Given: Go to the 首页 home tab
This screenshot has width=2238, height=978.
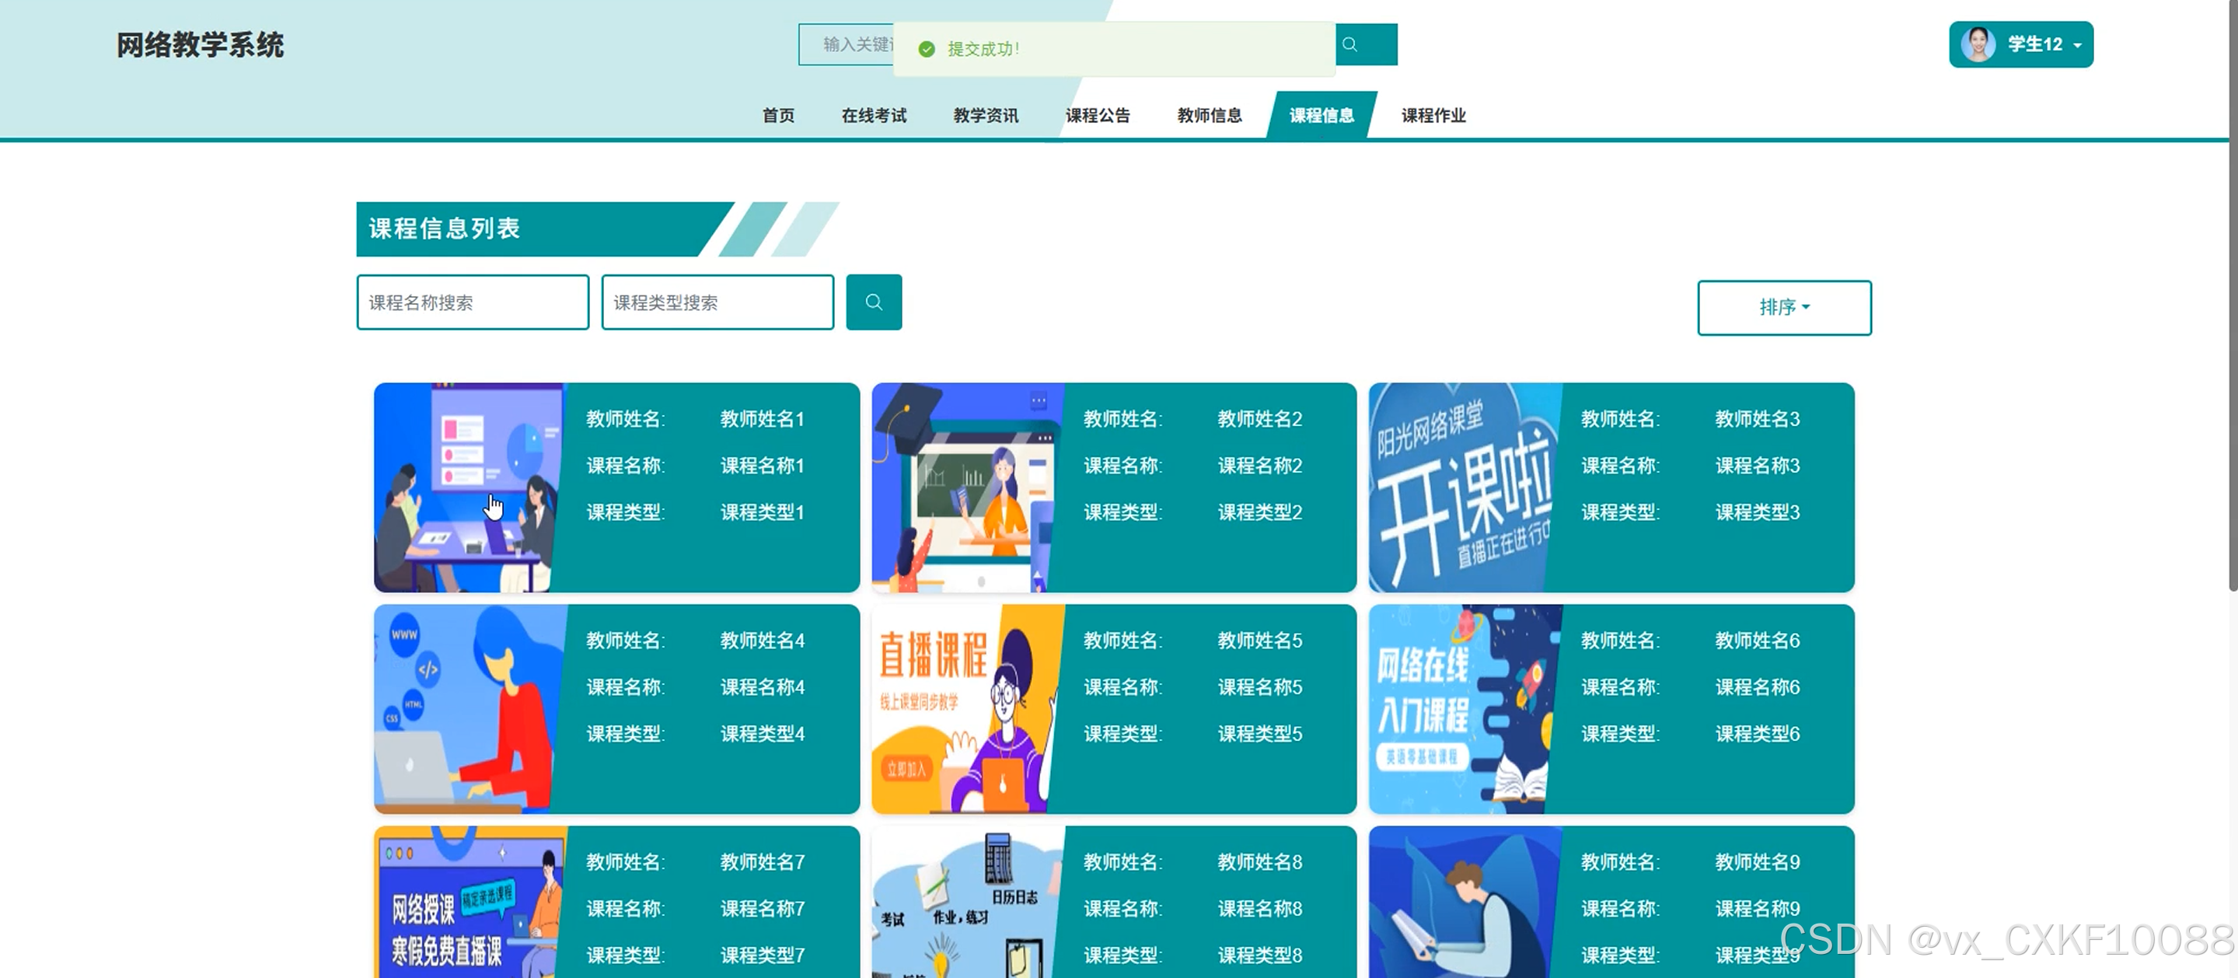Looking at the screenshot, I should (777, 116).
